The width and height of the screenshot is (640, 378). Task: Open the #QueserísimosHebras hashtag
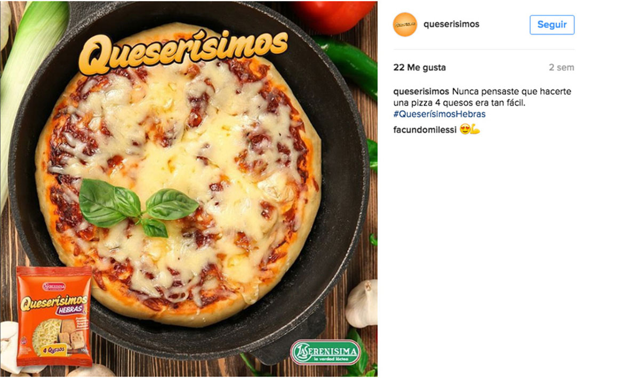pyautogui.click(x=439, y=114)
